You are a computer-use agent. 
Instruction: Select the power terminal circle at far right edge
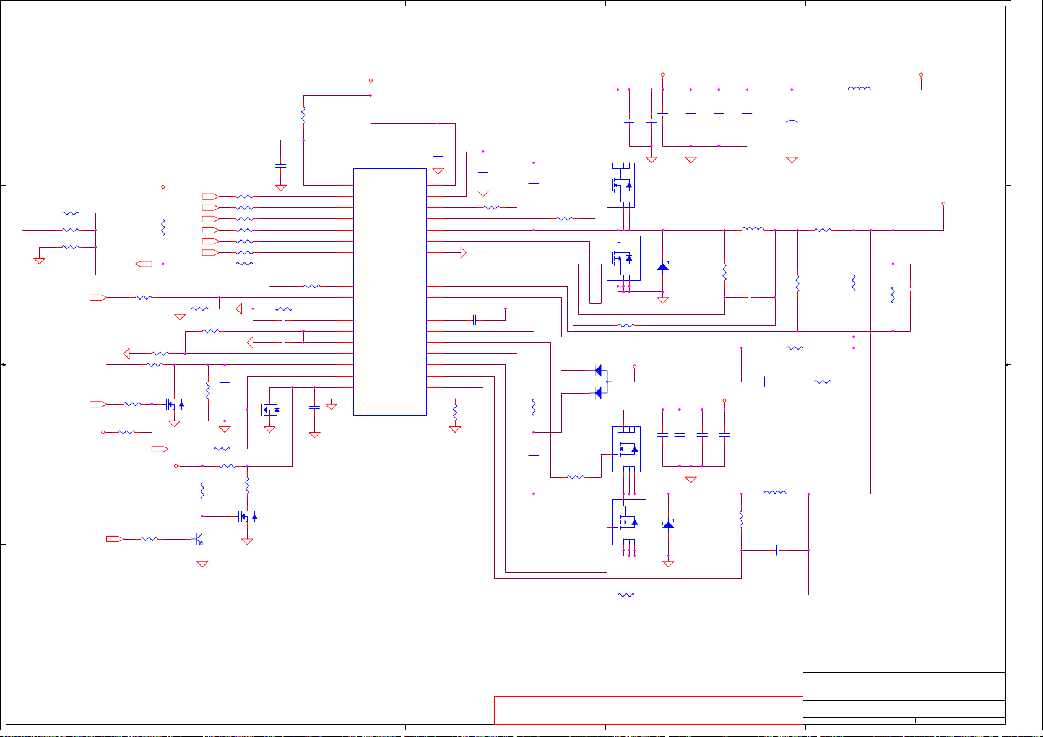pos(943,204)
